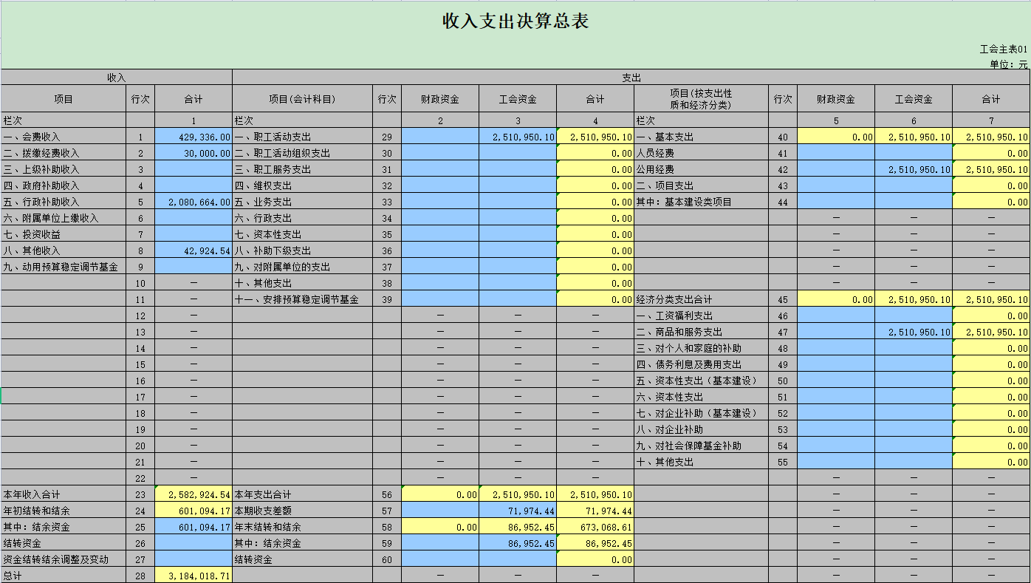The image size is (1031, 583).
Task: Click the 总计 cell showing 3,184,018.71
Action: 193,576
